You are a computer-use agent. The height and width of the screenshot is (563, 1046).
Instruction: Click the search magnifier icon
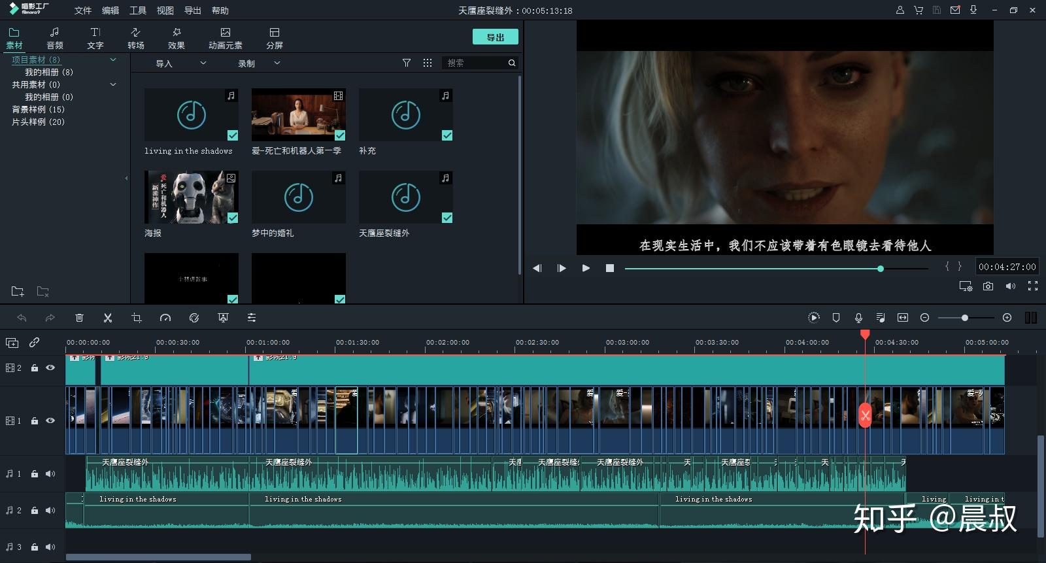(512, 63)
